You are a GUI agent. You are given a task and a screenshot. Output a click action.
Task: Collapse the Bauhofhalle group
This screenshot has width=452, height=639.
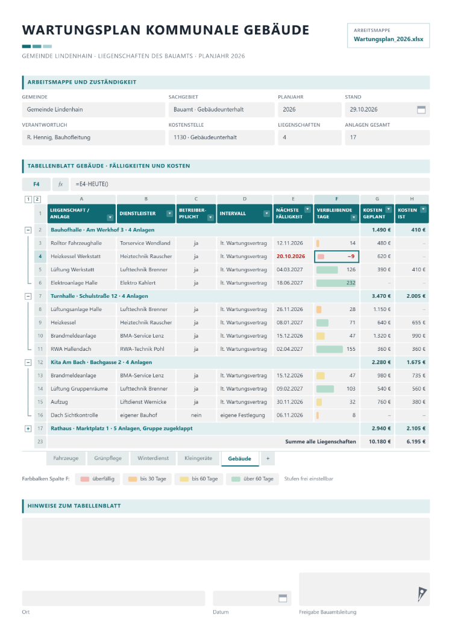coord(28,230)
